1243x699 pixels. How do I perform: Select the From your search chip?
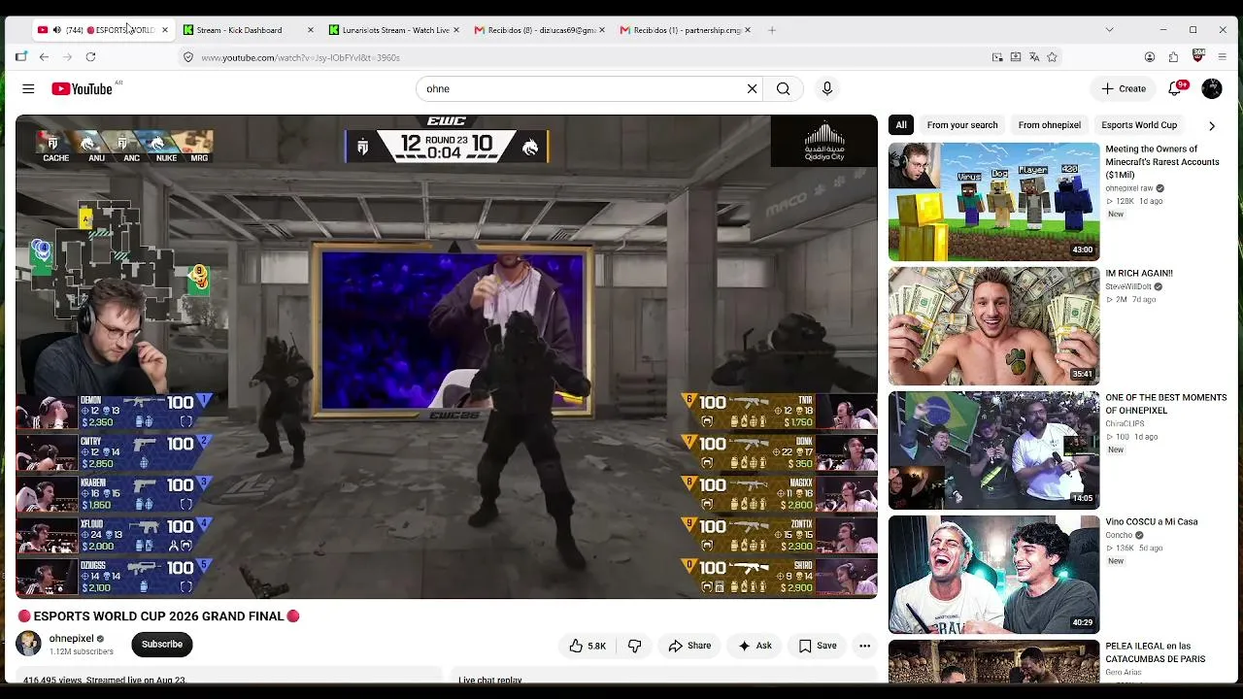[962, 124]
